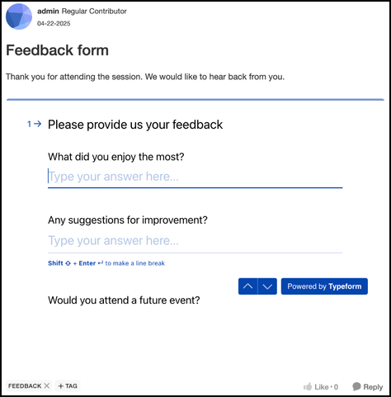Click the 04-22-2025 post date
391x397 pixels.
[54, 23]
